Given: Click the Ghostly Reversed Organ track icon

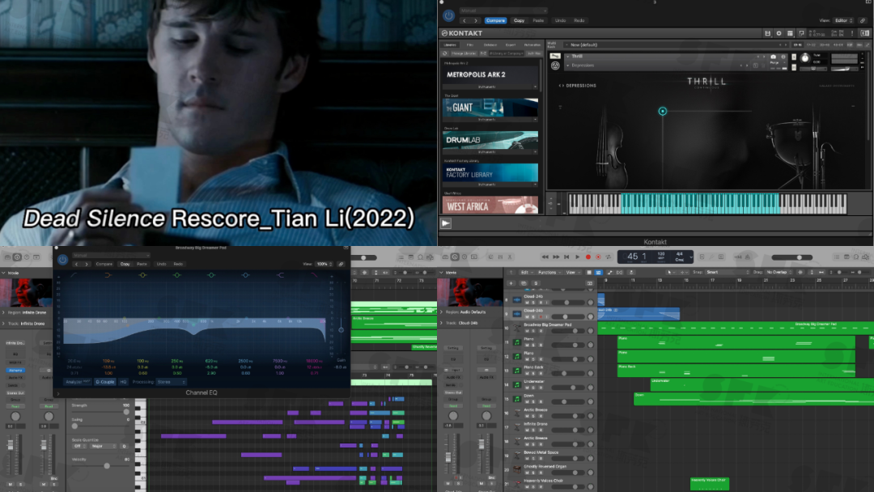Looking at the screenshot, I should [x=516, y=469].
